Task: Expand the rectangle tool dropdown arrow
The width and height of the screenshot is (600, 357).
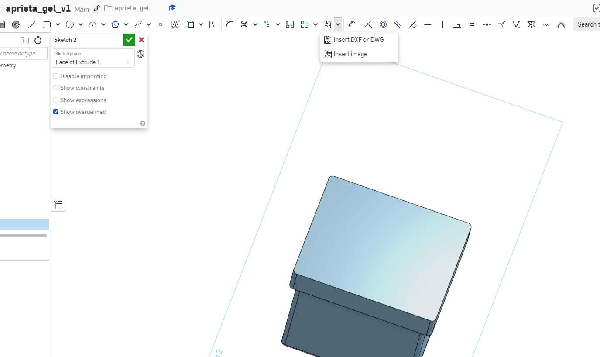Action: tap(58, 24)
